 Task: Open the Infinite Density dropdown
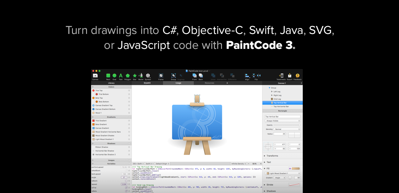pos(238,164)
